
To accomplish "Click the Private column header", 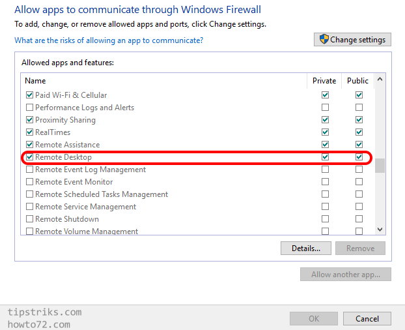I will 324,81.
